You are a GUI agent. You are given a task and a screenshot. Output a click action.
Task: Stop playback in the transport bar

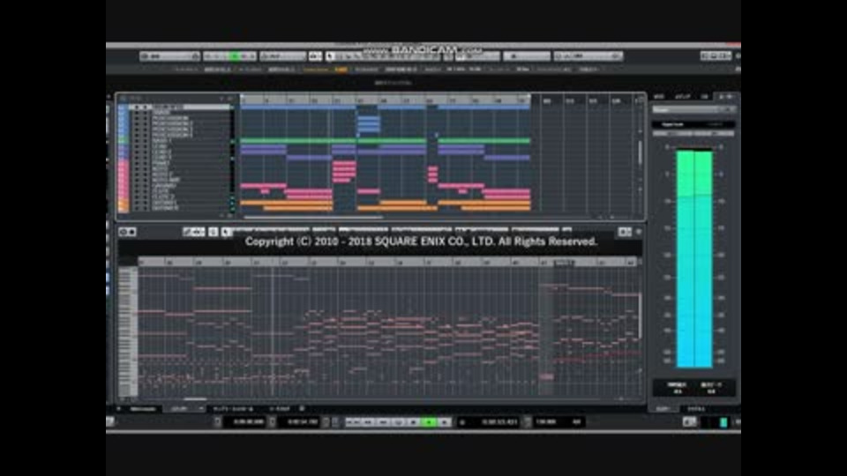tap(414, 422)
